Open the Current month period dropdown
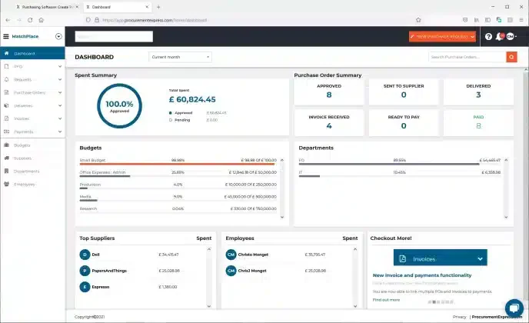 click(180, 57)
